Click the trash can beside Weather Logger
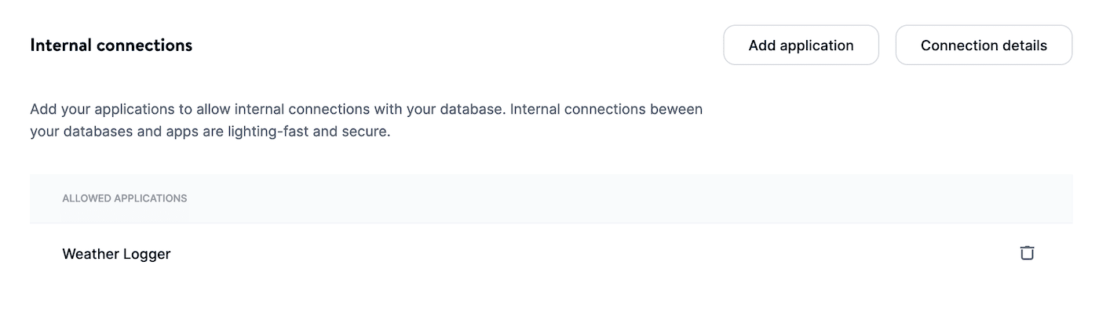 (1027, 253)
